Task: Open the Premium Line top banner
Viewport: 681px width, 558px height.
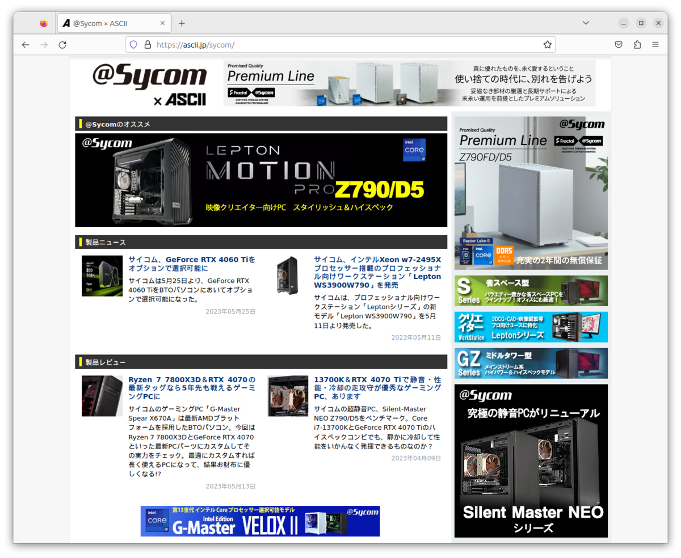Action: tap(409, 83)
